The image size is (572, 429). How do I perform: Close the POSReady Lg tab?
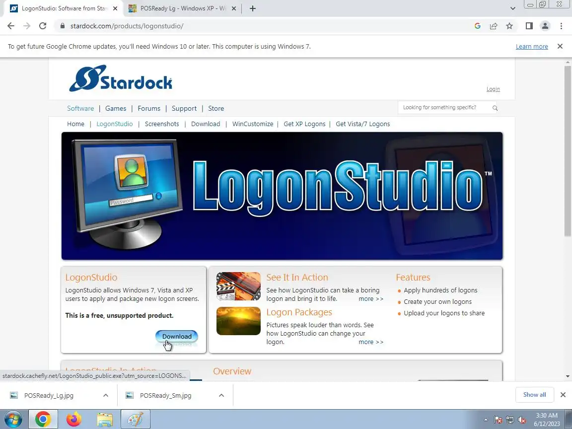[234, 8]
